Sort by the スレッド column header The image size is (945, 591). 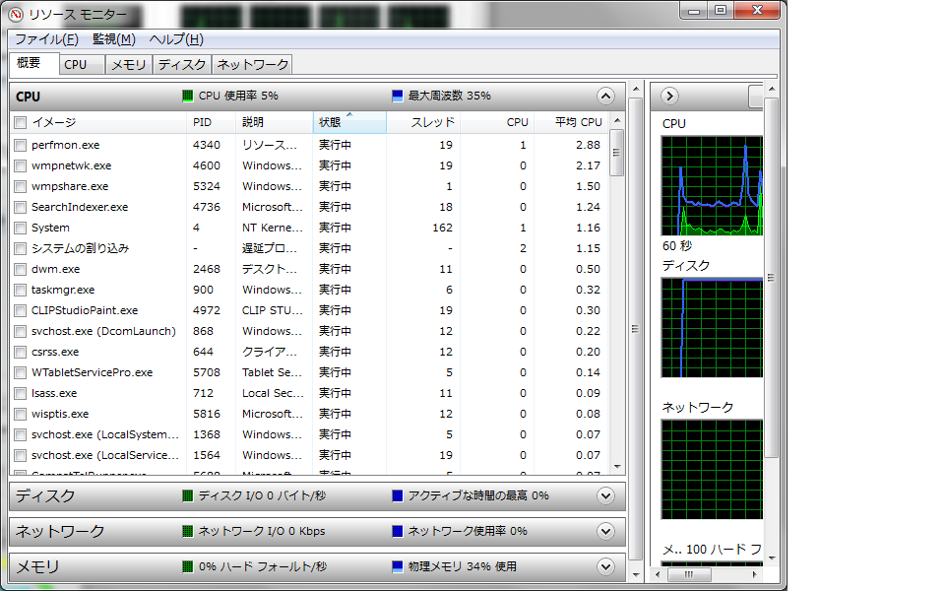pos(423,122)
